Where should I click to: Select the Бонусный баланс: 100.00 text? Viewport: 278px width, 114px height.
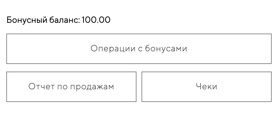(58, 20)
